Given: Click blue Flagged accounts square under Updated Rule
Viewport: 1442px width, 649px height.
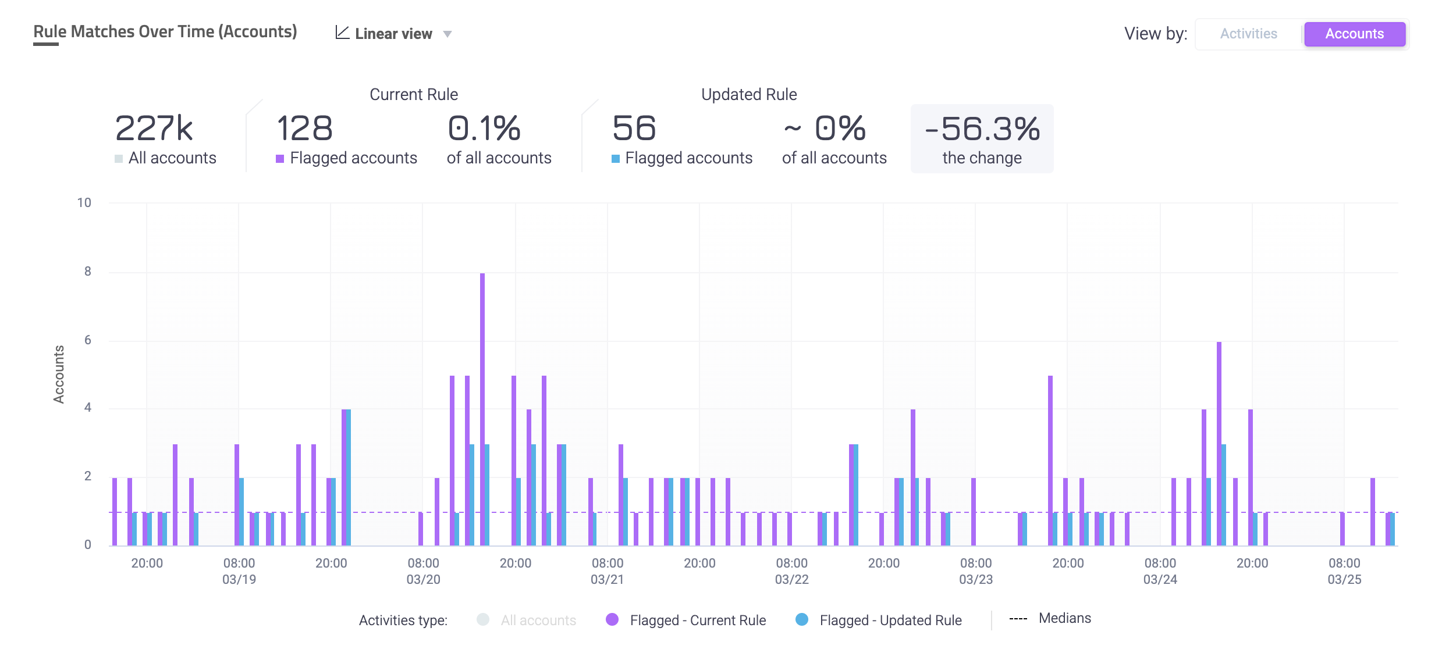Looking at the screenshot, I should 616,159.
